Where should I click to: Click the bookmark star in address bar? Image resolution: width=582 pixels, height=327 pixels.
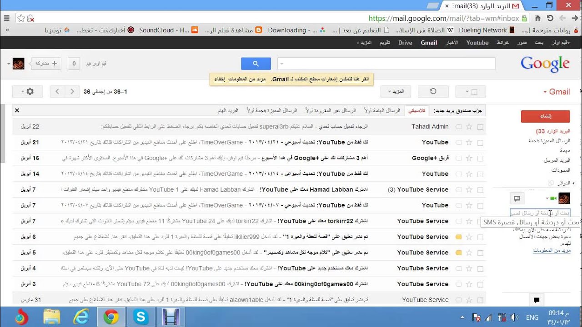[21, 18]
